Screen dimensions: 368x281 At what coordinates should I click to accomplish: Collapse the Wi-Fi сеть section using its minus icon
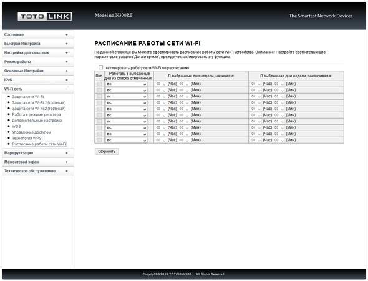point(67,89)
